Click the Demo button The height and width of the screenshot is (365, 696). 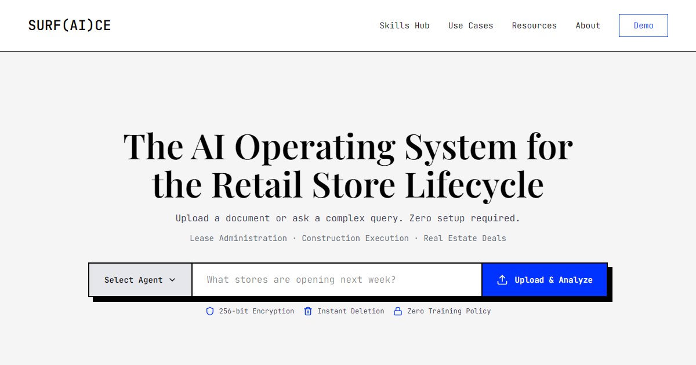(643, 25)
